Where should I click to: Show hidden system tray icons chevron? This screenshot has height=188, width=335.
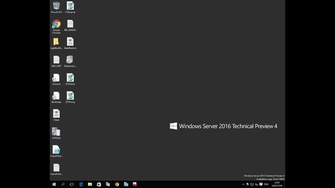[x=243, y=184]
